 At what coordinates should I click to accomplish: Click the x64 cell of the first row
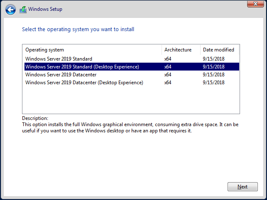click(168, 59)
